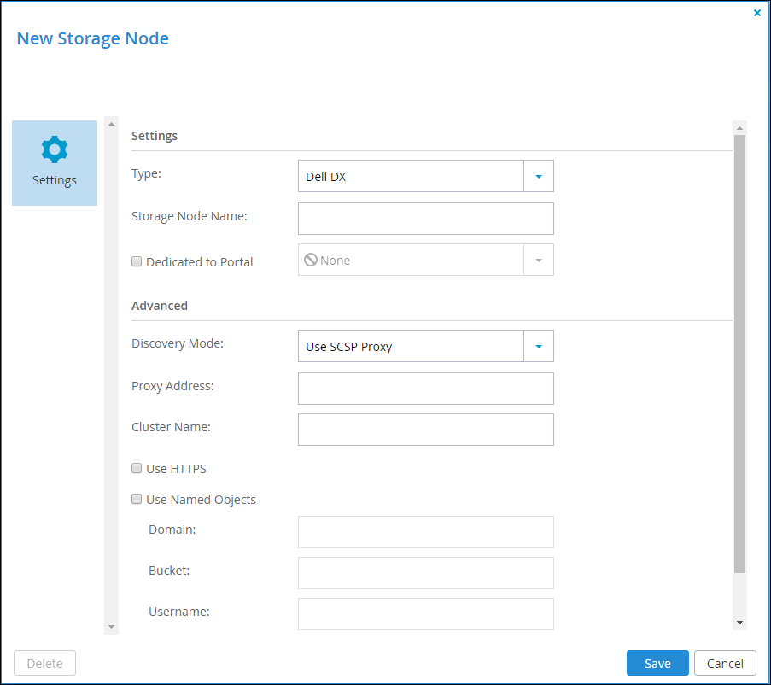
Task: Click the right scrollbar down arrow
Action: (739, 623)
